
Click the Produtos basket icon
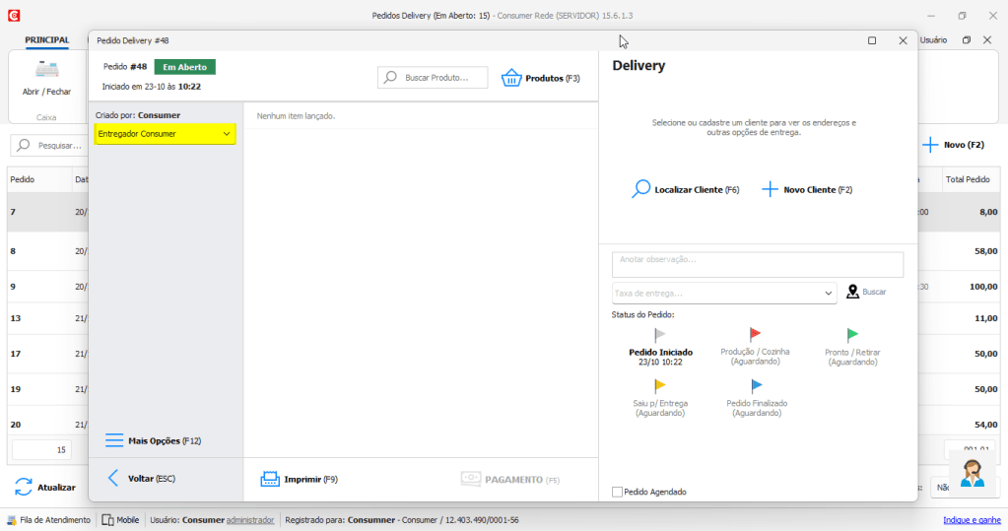(x=511, y=78)
